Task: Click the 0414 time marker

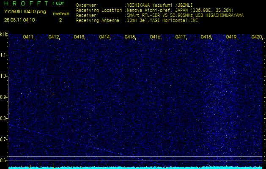Action: [104, 37]
